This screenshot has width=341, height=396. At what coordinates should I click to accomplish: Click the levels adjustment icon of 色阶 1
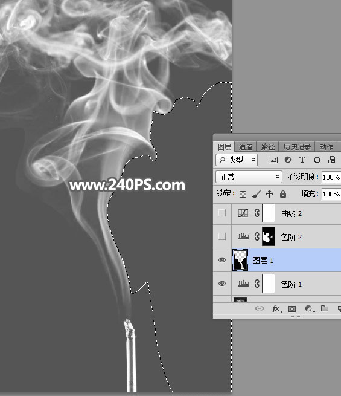point(243,284)
